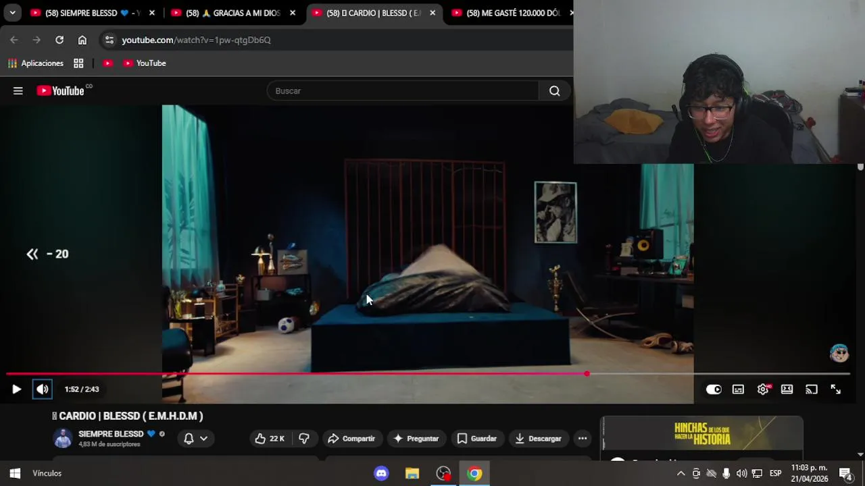Viewport: 865px width, 486px height.
Task: Open the browser home page
Action: click(82, 40)
